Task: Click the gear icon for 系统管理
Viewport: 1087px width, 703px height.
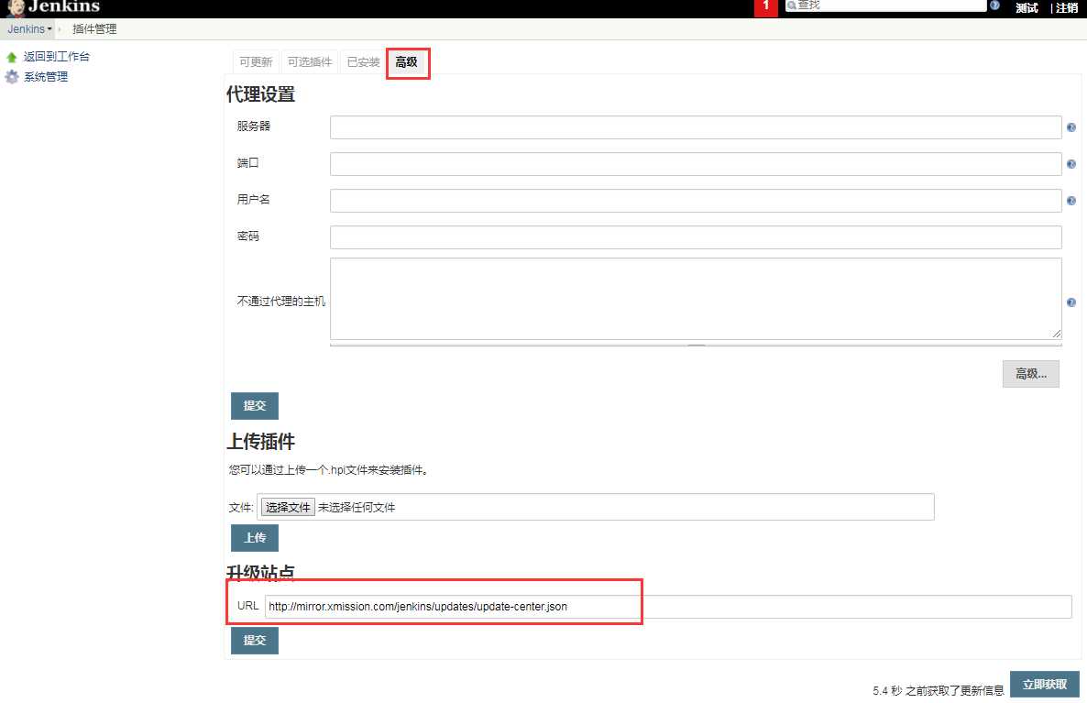Action: tap(11, 77)
